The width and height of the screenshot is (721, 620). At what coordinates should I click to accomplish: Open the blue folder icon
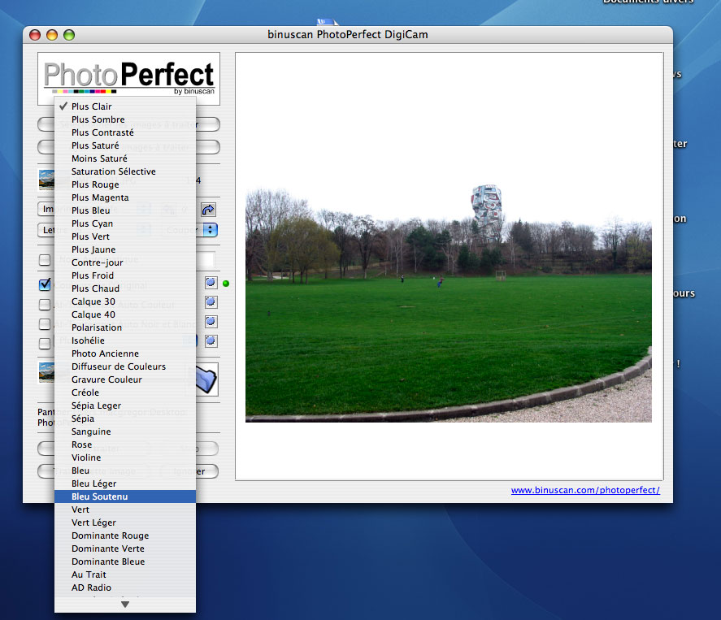pyautogui.click(x=206, y=379)
